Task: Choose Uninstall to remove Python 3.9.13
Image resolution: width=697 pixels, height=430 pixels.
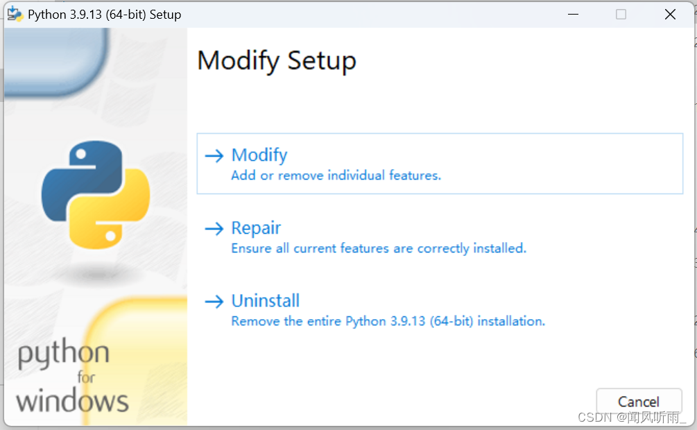Action: [x=265, y=301]
